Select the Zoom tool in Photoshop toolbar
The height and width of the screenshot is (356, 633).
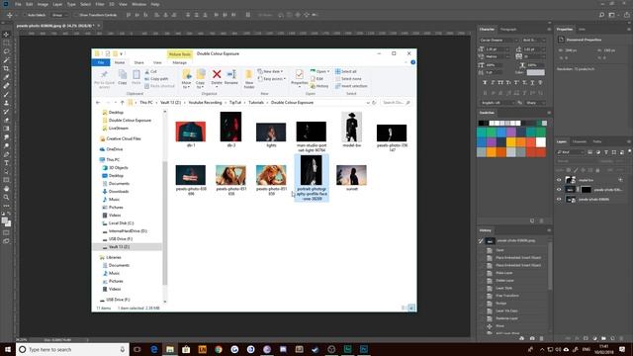click(x=6, y=197)
